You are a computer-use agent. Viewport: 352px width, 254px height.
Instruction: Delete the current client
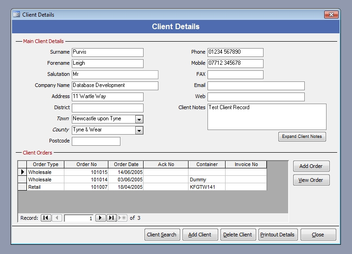coord(238,235)
